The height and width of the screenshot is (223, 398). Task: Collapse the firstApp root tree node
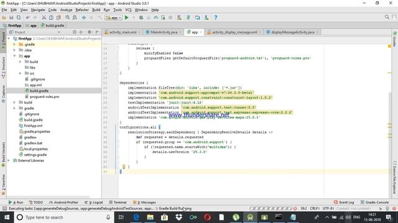9,38
